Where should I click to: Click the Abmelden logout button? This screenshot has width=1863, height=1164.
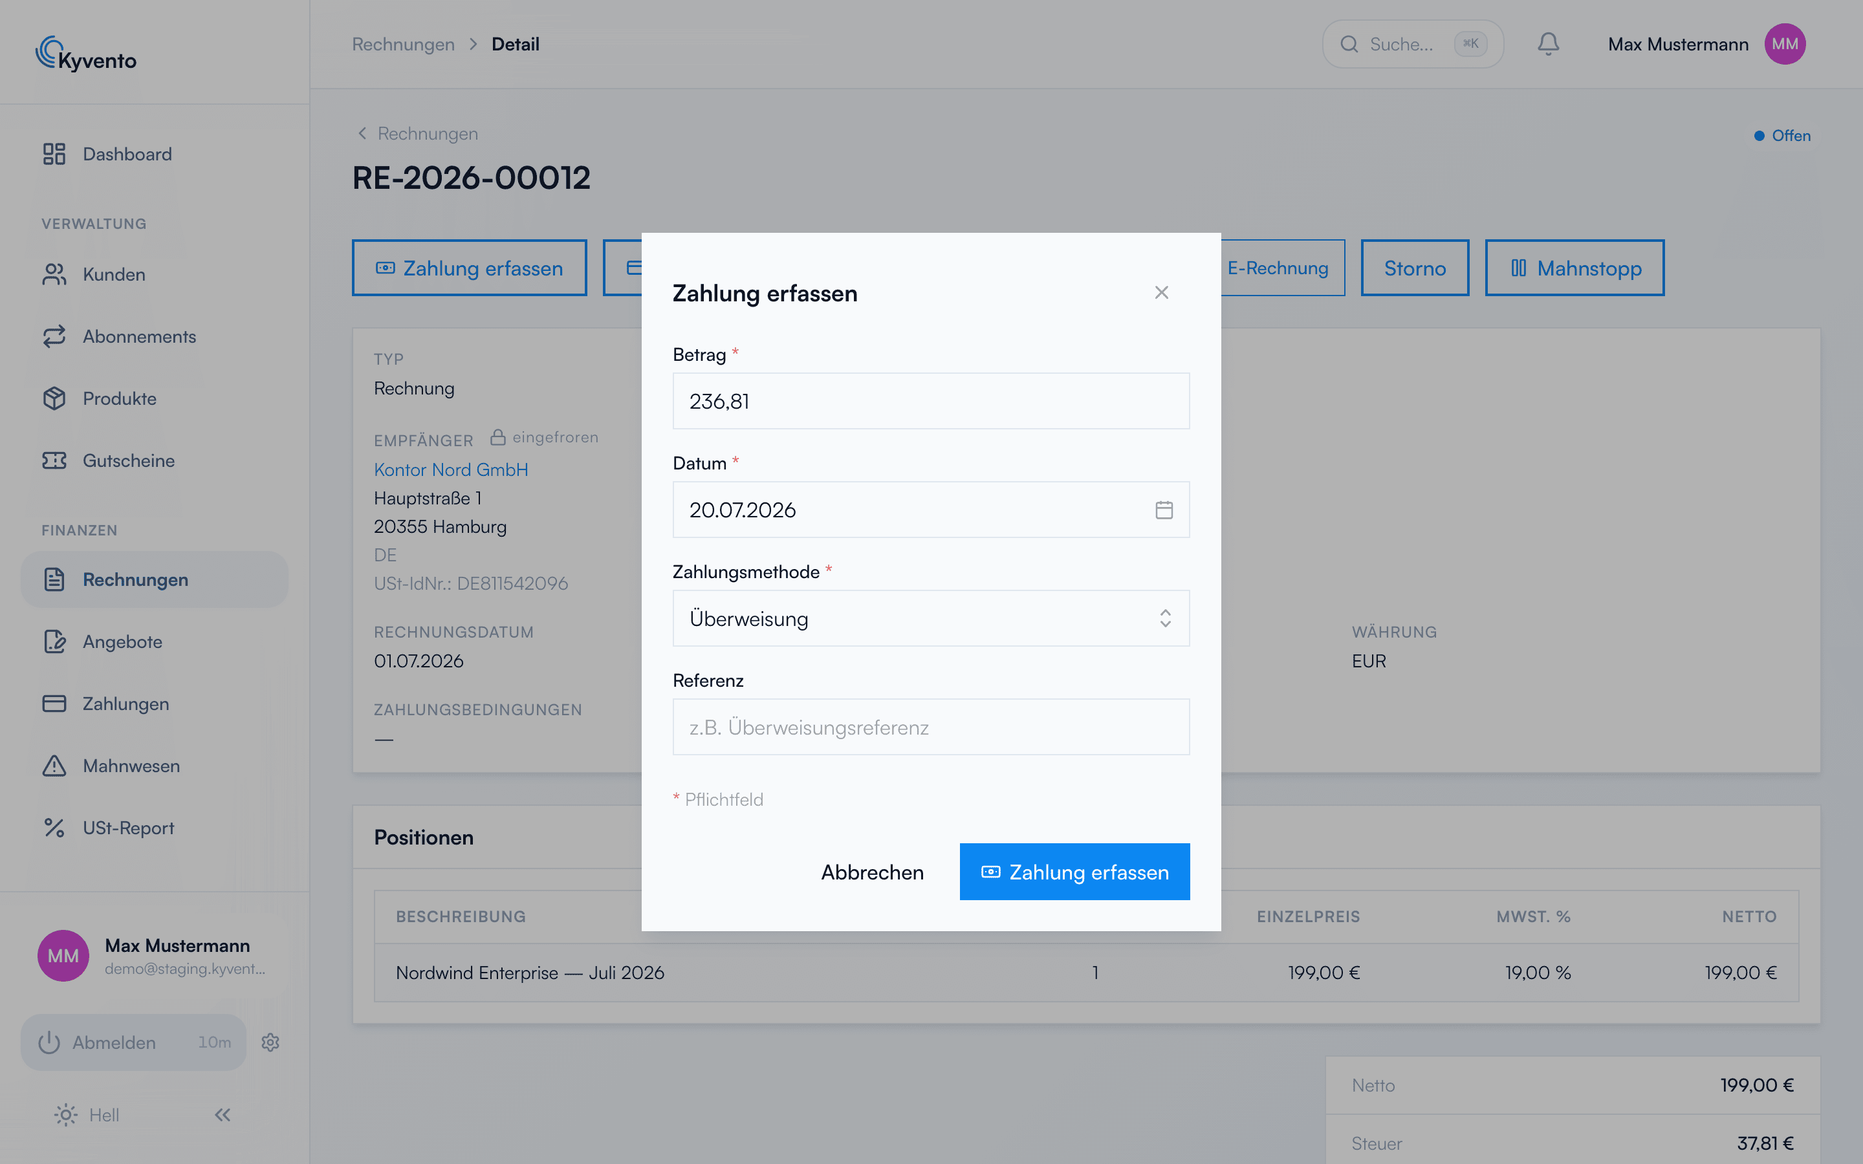133,1042
